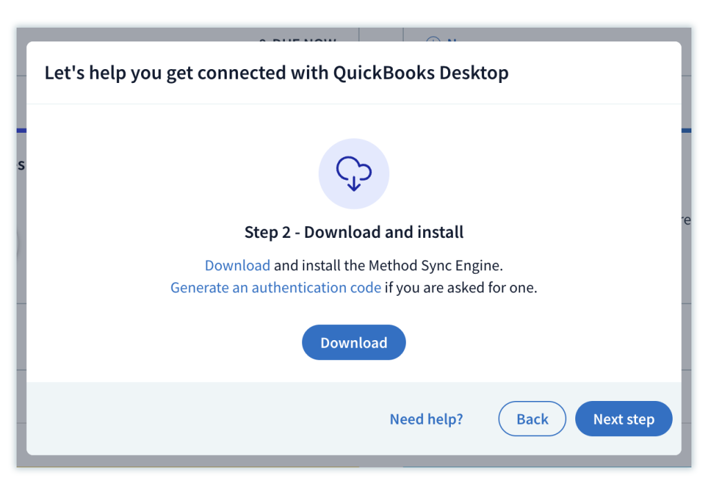Click the cloud download icon
Viewport: 708px width, 495px height.
click(x=353, y=174)
